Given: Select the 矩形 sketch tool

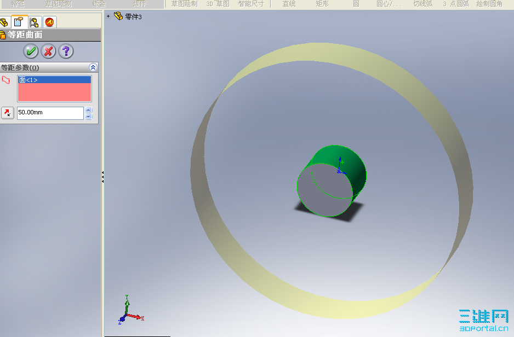Looking at the screenshot, I should tap(322, 4).
